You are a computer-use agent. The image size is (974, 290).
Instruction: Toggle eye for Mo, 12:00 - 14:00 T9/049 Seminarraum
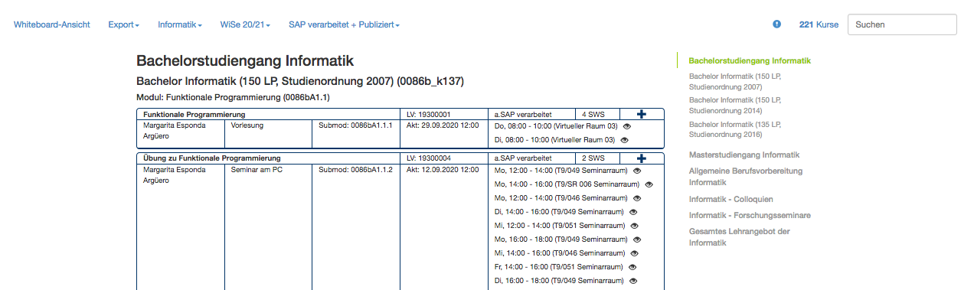pos(637,171)
